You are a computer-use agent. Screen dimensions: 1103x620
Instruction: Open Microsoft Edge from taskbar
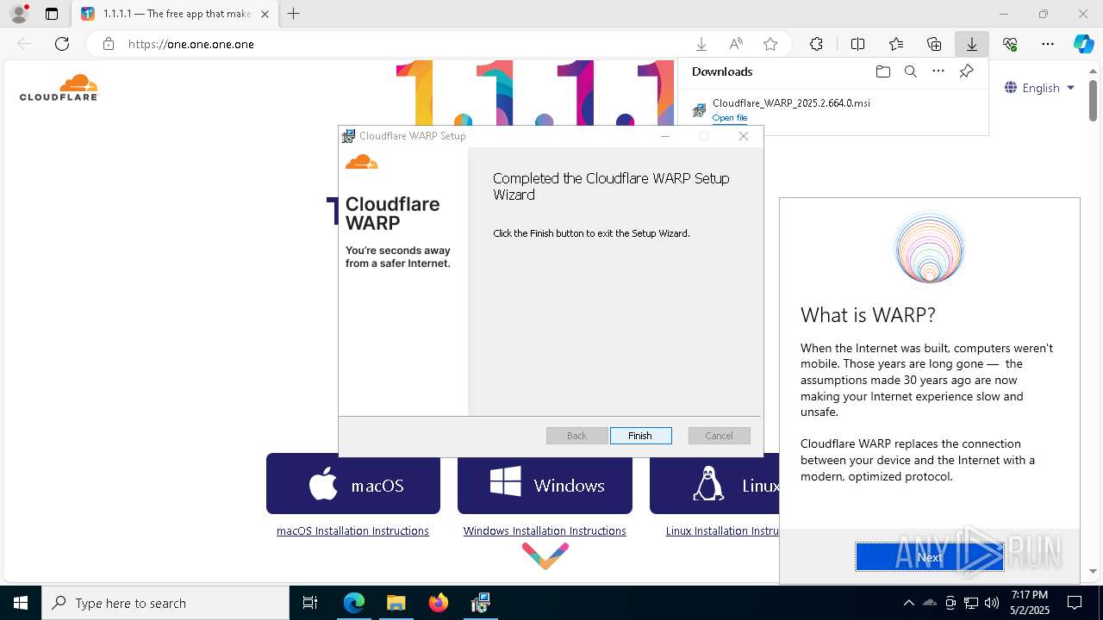[x=354, y=603]
